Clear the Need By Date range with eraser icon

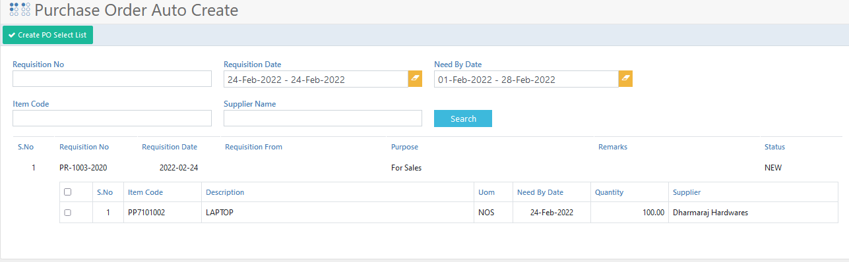click(x=625, y=79)
